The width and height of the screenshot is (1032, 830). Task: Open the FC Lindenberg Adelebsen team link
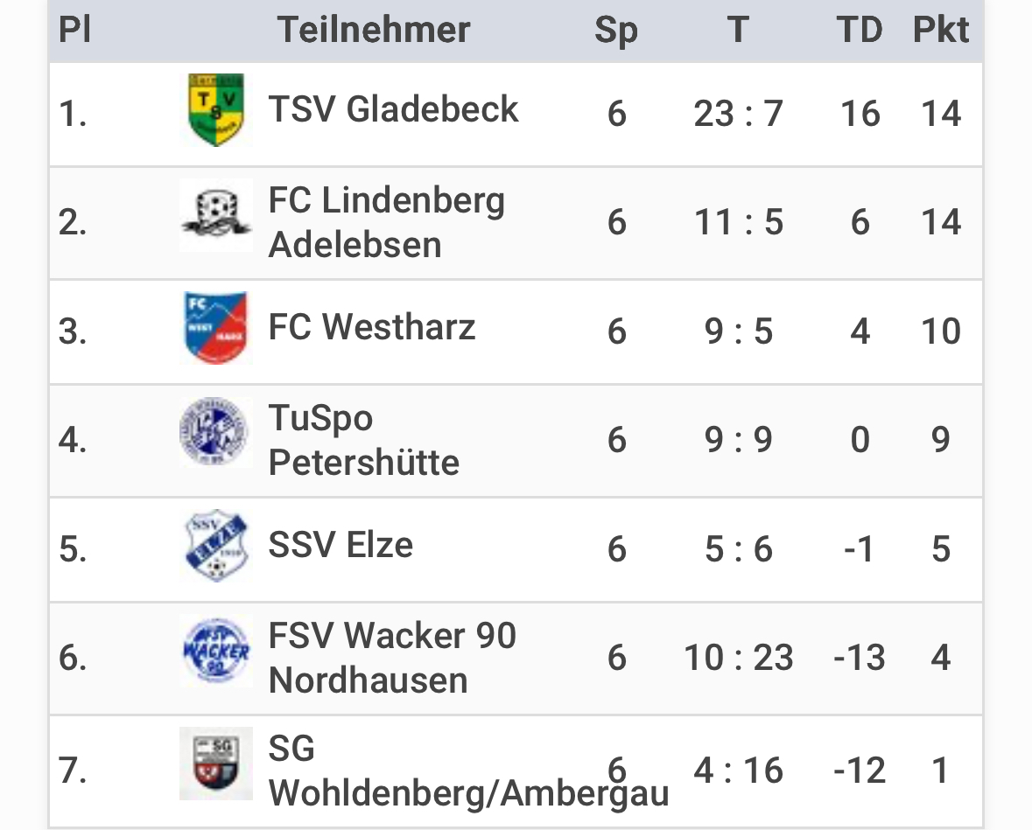coord(386,222)
